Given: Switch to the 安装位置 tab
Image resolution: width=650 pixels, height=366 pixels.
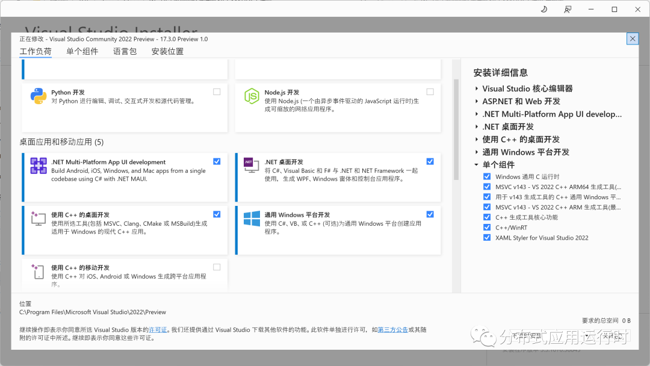Looking at the screenshot, I should 167,51.
